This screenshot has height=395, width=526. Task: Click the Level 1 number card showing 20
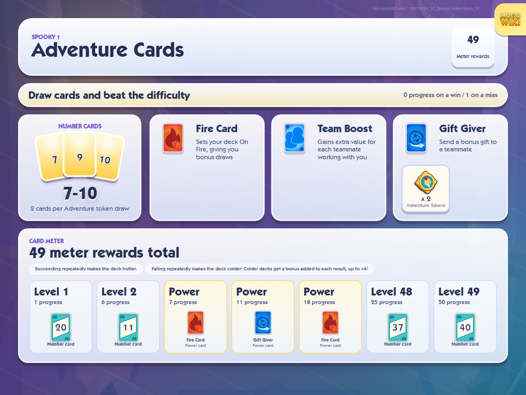[x=61, y=327]
